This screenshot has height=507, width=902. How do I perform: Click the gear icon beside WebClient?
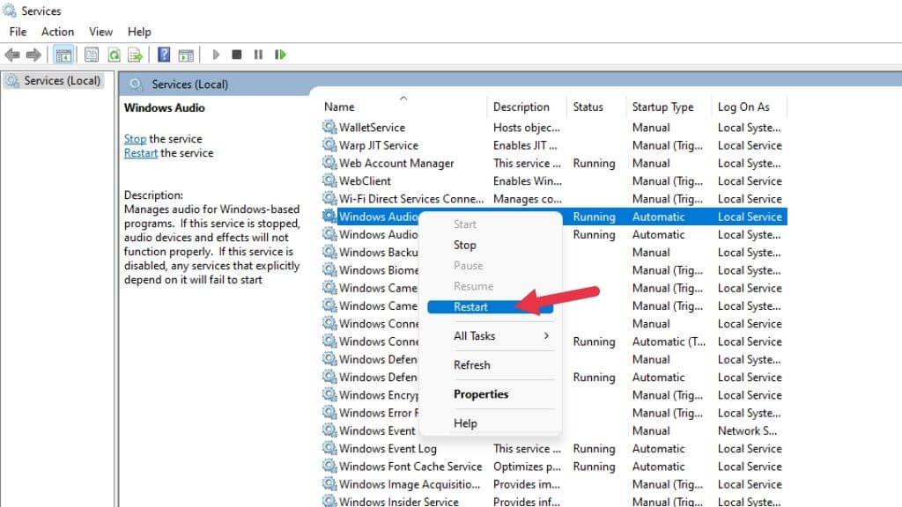329,180
